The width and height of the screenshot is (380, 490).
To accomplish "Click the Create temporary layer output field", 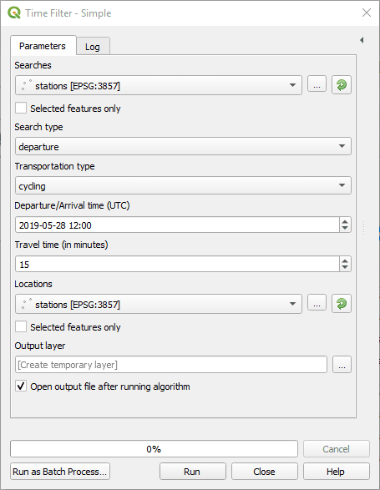I will pyautogui.click(x=171, y=365).
